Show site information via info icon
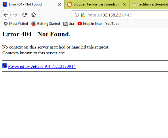Viewport: 168px width, 138px height. pyautogui.click(x=77, y=15)
